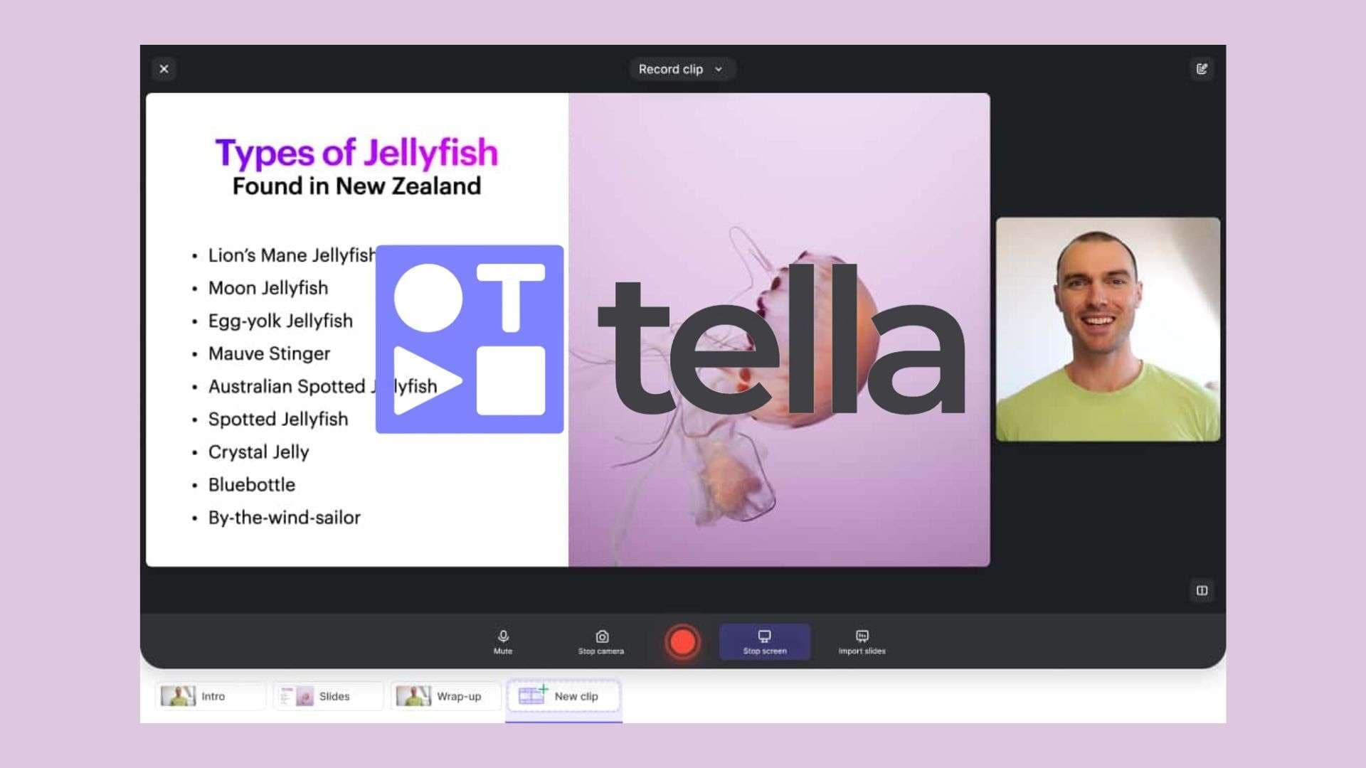This screenshot has width=1366, height=768.
Task: Select the Wrap-up clip tab
Action: pyautogui.click(x=446, y=696)
